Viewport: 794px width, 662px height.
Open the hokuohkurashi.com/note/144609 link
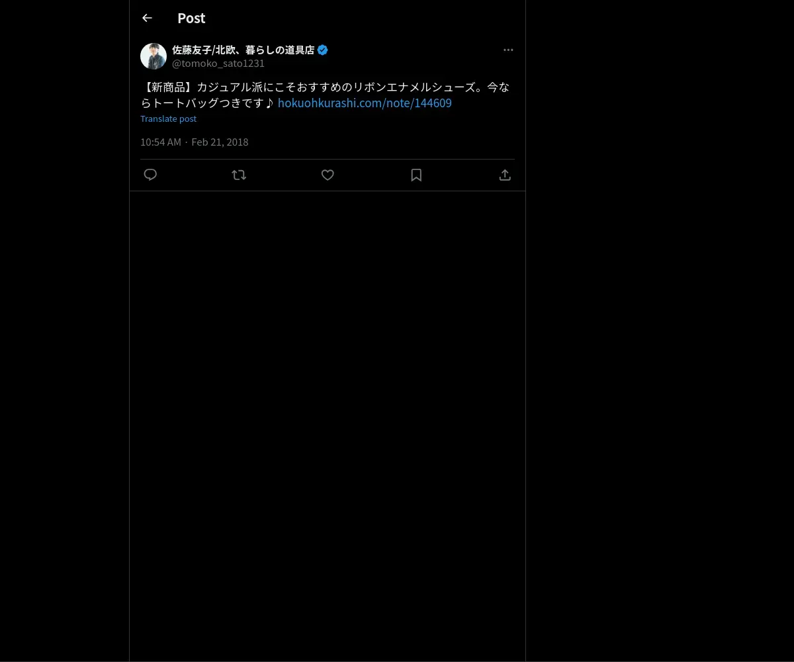365,103
